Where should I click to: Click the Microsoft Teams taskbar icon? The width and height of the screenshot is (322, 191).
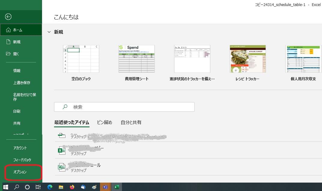(x=105, y=187)
